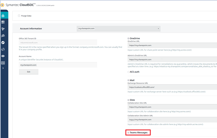Click the Admin's OneDrive URL field
Viewport: 217px width, 138px height.
[172, 60]
